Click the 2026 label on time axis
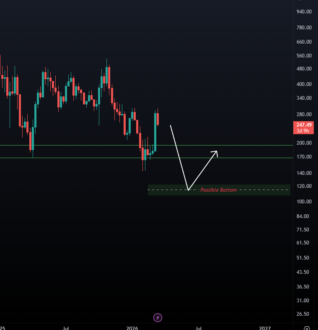The image size is (318, 330). (x=132, y=328)
